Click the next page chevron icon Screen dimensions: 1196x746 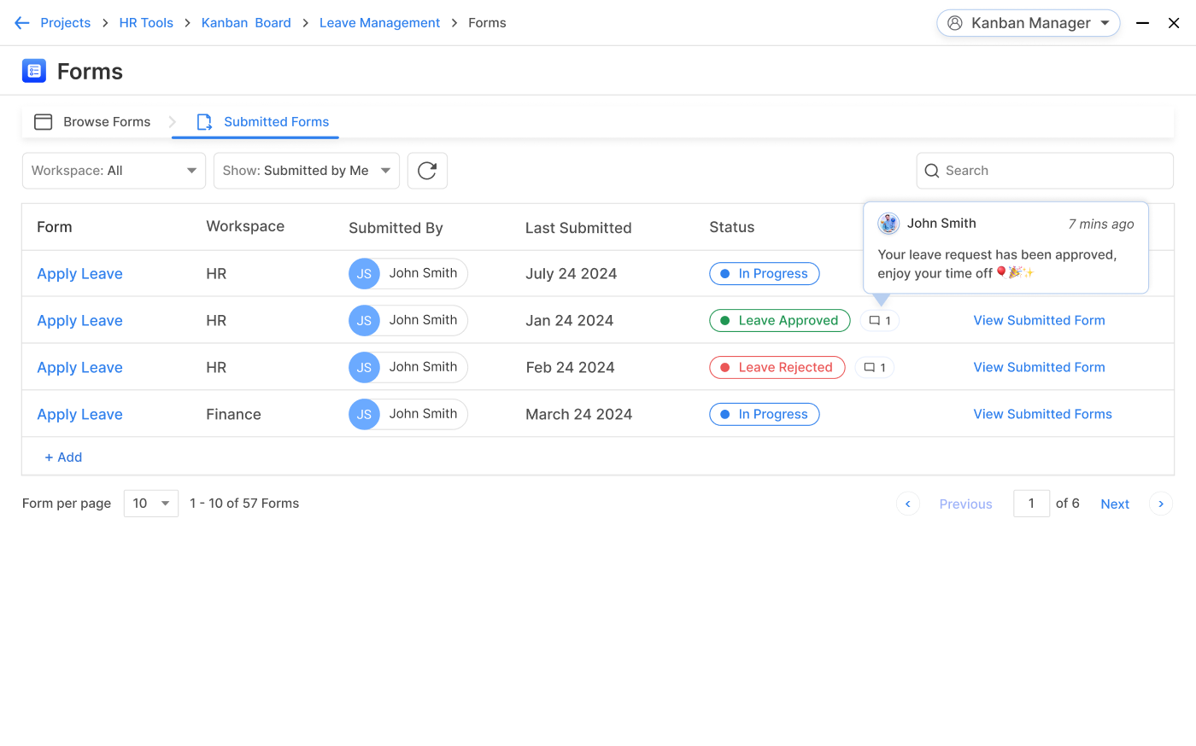point(1160,504)
